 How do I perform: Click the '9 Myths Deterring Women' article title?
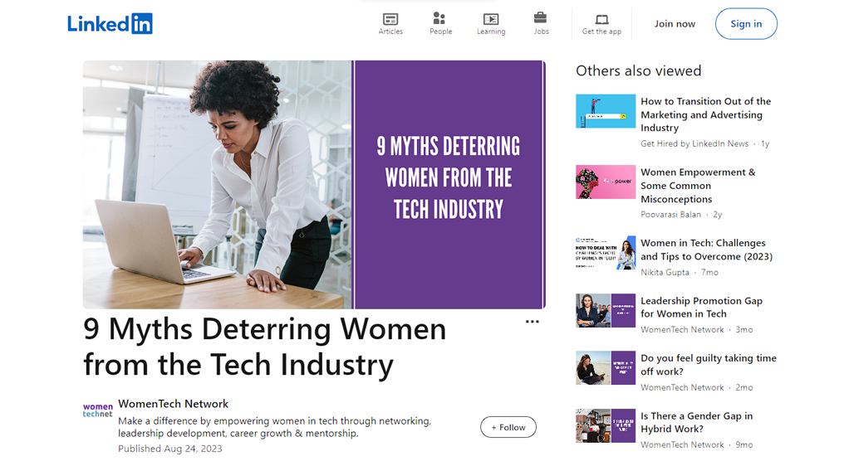265,347
